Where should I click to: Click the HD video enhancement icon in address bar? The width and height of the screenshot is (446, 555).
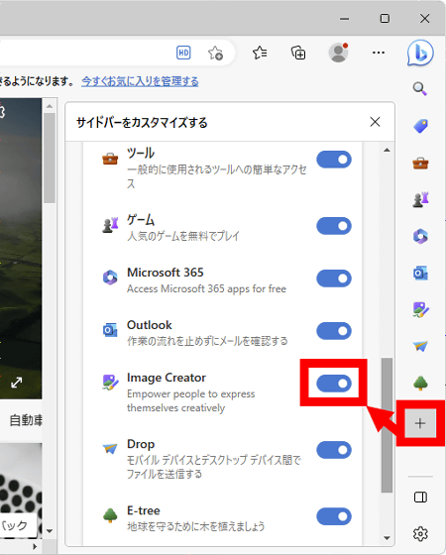pos(183,54)
